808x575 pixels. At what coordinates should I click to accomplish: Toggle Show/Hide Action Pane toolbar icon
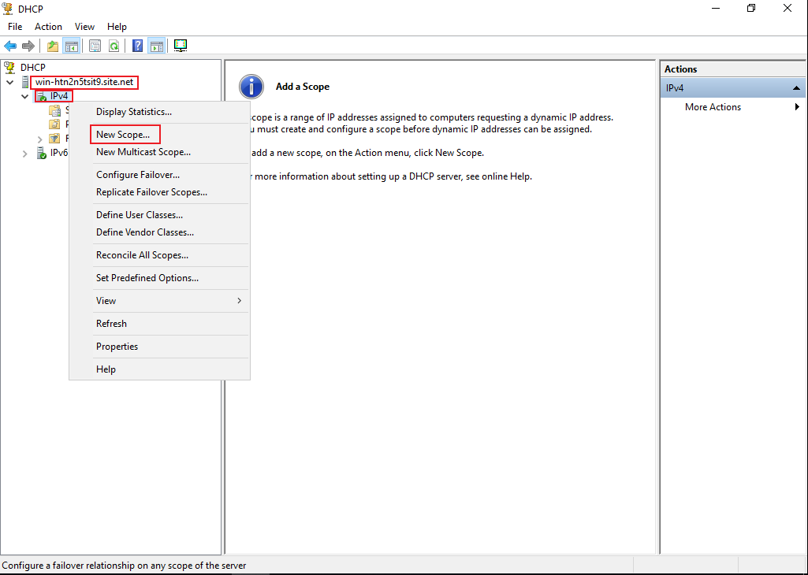(156, 46)
